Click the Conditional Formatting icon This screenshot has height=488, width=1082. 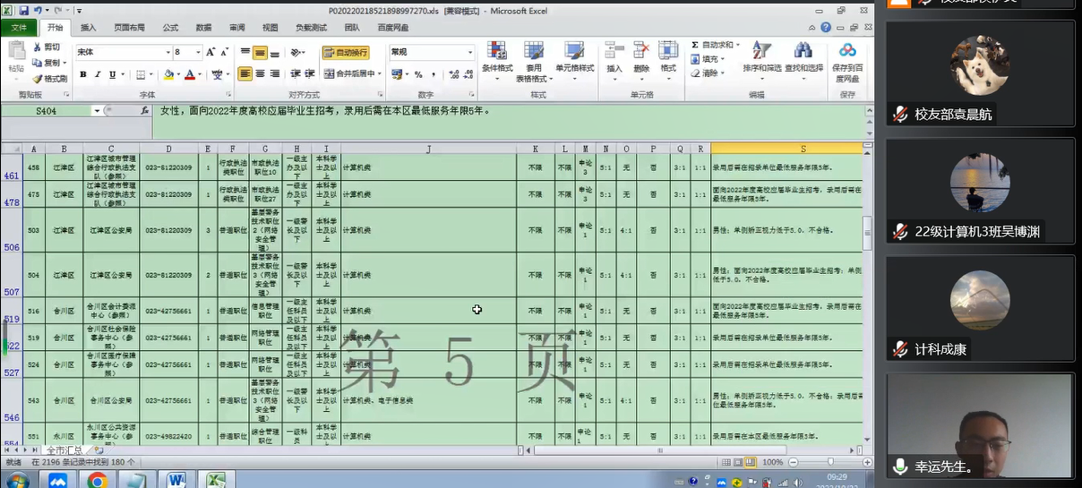pos(497,56)
